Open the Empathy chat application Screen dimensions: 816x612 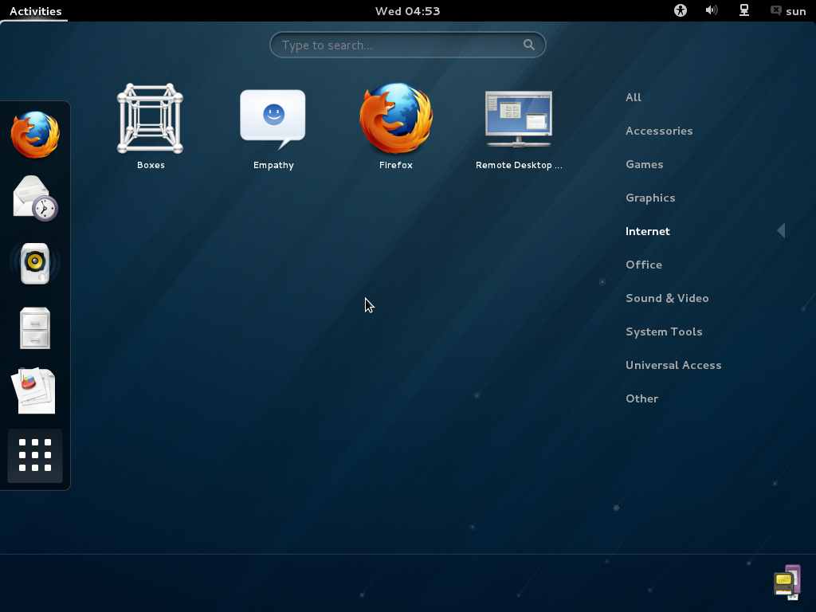pyautogui.click(x=273, y=120)
